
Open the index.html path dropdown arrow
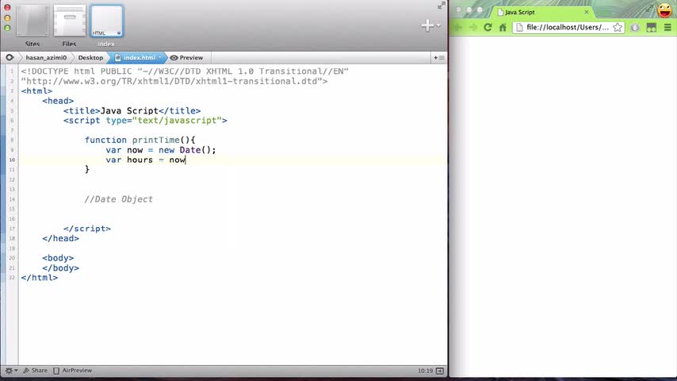point(160,57)
